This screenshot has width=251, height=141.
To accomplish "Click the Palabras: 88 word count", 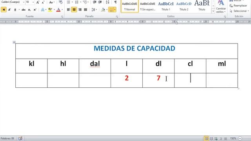I will tap(7, 138).
